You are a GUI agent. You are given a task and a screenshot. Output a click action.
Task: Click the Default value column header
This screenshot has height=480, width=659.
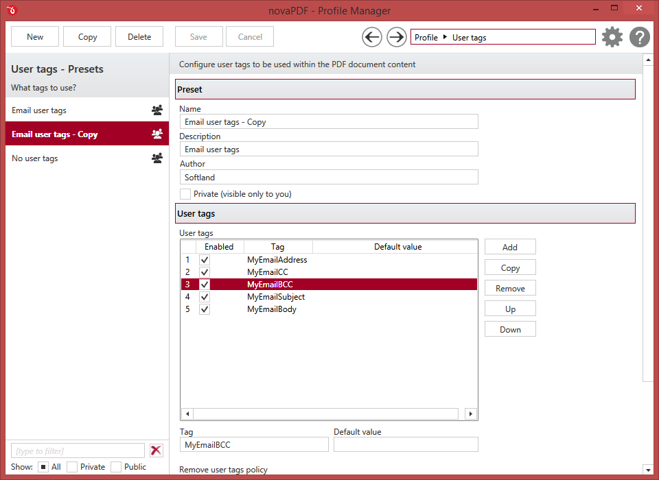(395, 246)
